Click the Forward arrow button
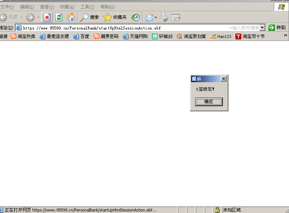 [x=30, y=17]
